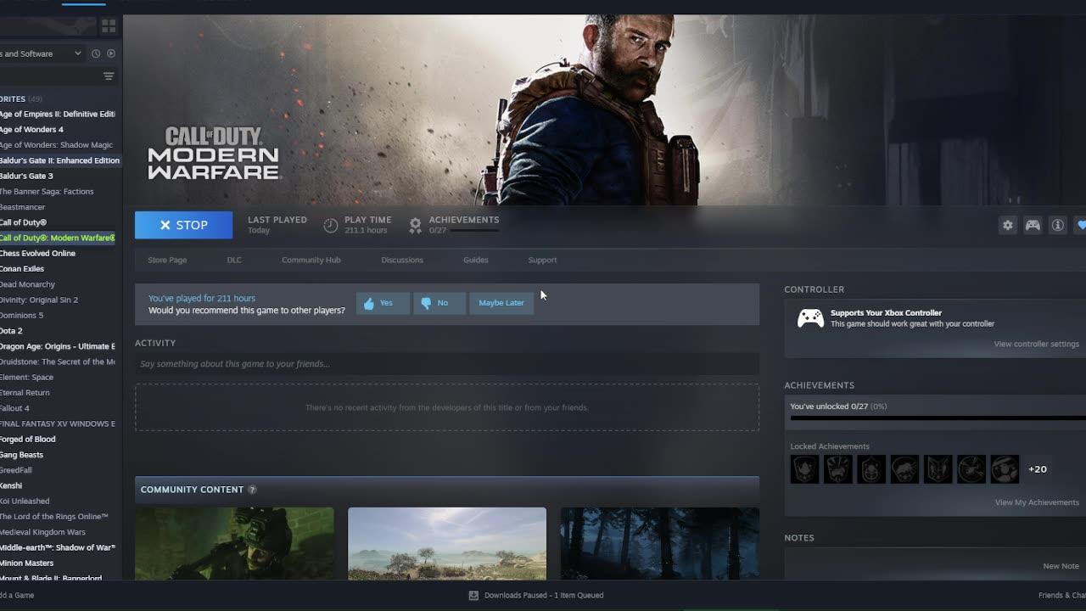Image resolution: width=1086 pixels, height=611 pixels.
Task: Click the Xbox controller icon in Controller panel
Action: [810, 318]
